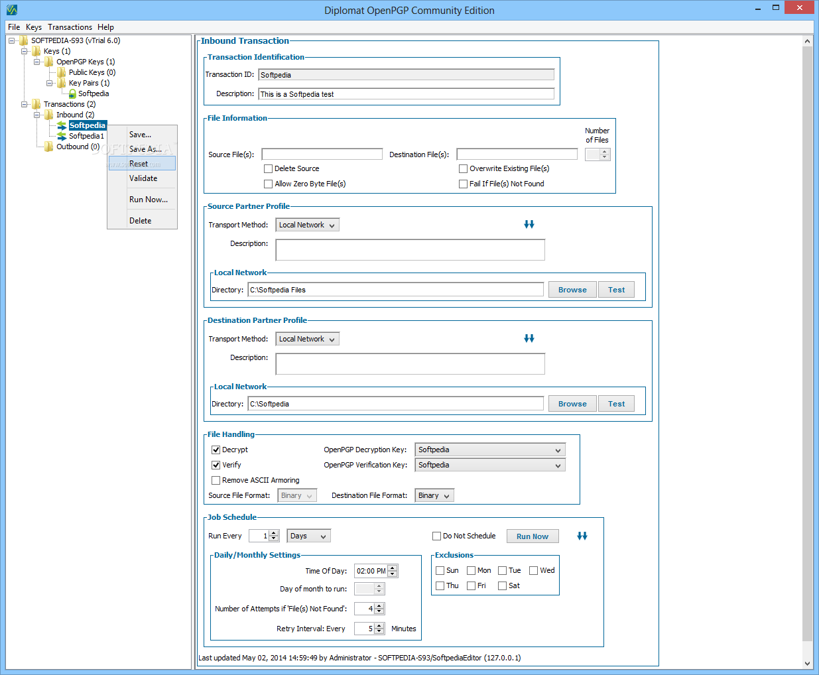The width and height of the screenshot is (819, 675).
Task: Choose Reset from context menu
Action: (143, 164)
